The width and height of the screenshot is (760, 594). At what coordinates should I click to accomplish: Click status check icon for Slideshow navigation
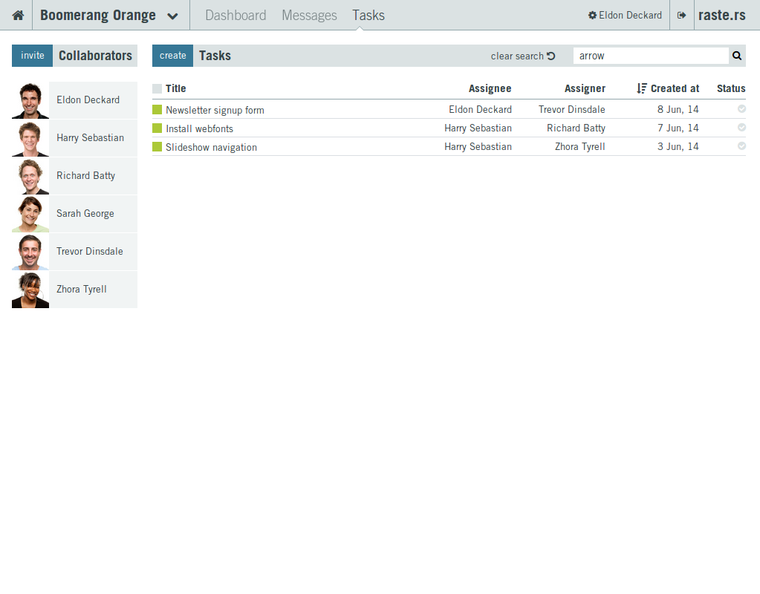click(741, 146)
